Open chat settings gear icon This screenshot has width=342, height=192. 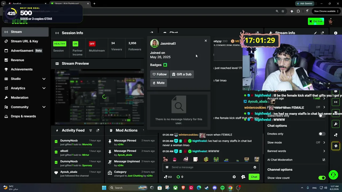[x=234, y=177]
